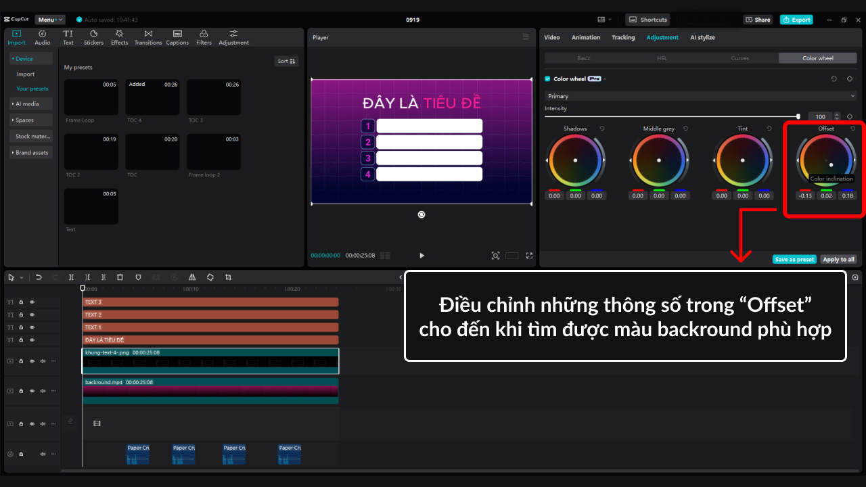Open the selection tool dropdown arrow

pos(22,277)
